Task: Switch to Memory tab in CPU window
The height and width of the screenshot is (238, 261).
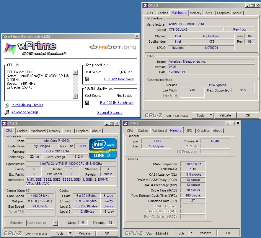Action: pyautogui.click(x=55, y=131)
